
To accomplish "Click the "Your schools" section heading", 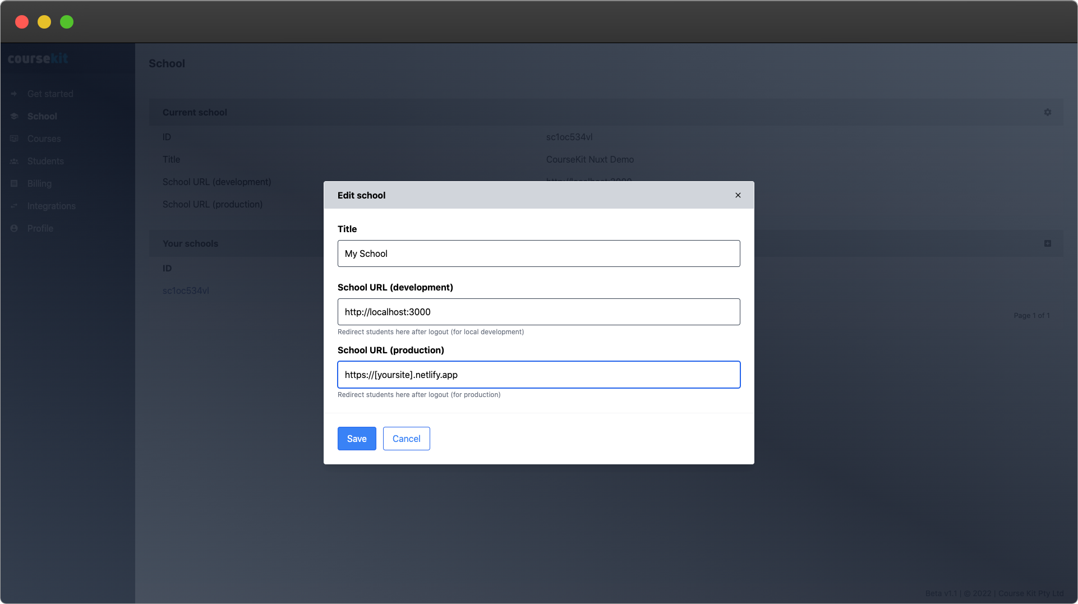I will click(x=190, y=243).
